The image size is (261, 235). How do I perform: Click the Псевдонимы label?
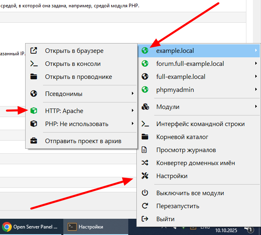64,94
